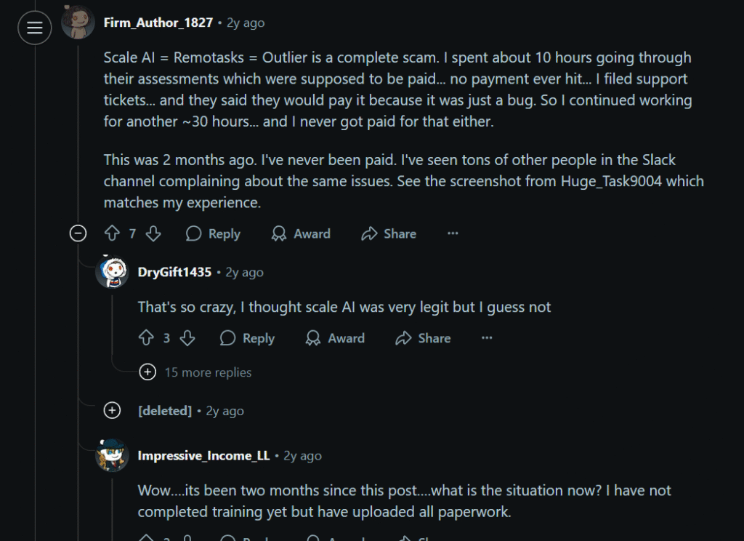Open the hamburger sidebar menu button
Screen dimensions: 744x541
tap(34, 28)
